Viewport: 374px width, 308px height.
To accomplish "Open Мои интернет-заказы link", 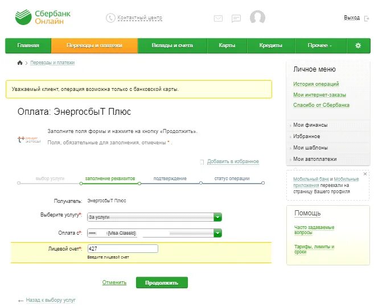I will [319, 95].
